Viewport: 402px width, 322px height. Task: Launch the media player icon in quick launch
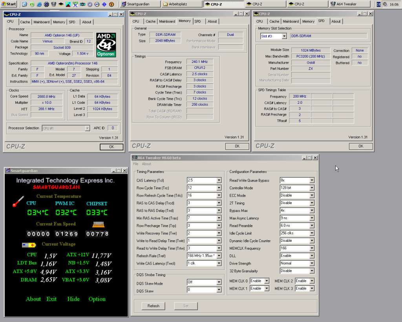click(x=97, y=4)
